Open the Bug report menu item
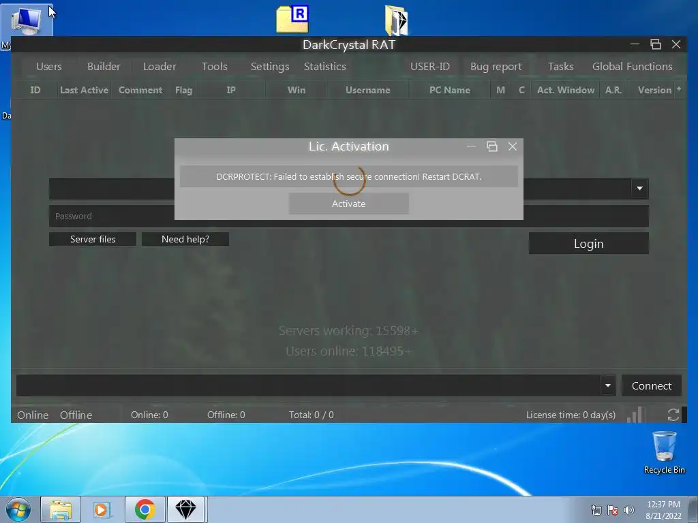The width and height of the screenshot is (698, 523). click(496, 67)
